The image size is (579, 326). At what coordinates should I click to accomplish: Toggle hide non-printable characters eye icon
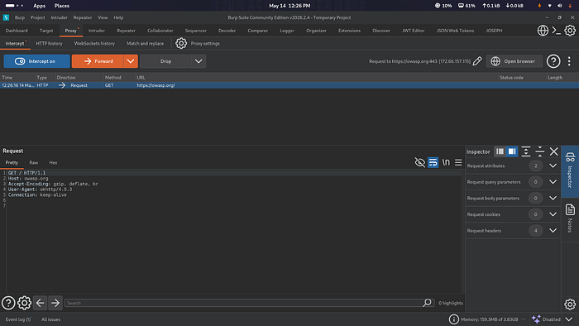pos(420,162)
